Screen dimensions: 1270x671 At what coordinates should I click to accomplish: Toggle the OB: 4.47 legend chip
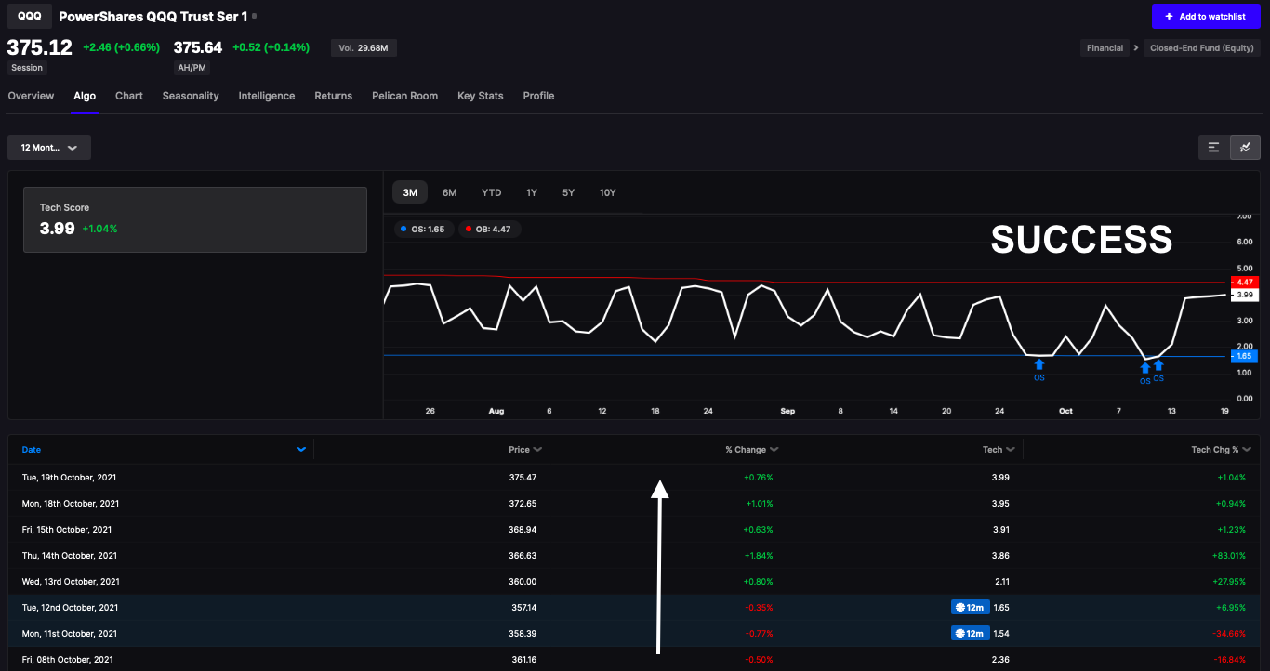489,229
